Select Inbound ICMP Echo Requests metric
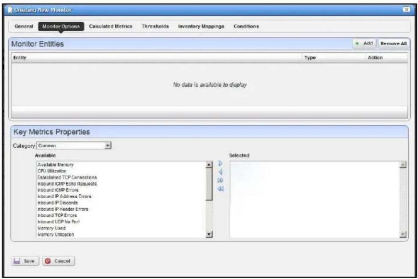This screenshot has height=279, width=418. (x=67, y=184)
